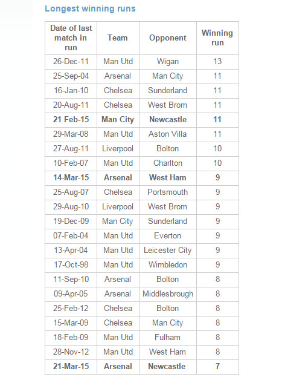The height and width of the screenshot is (377, 282).
Task: Select the Middlesbrough opponent cell
Action: (x=168, y=294)
